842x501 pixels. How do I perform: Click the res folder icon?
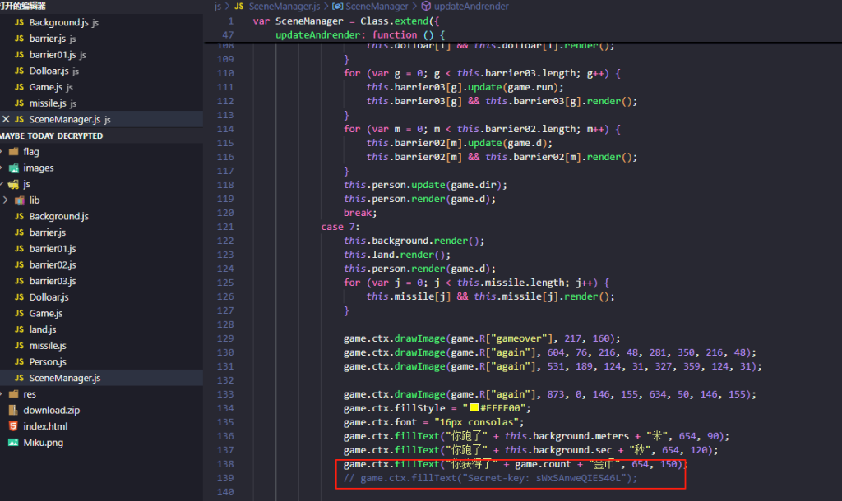13,394
